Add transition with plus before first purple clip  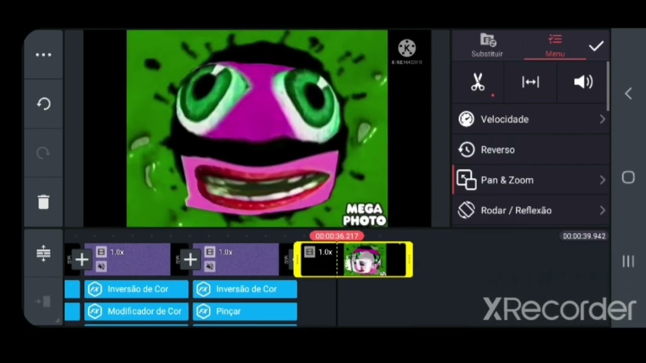(x=82, y=260)
